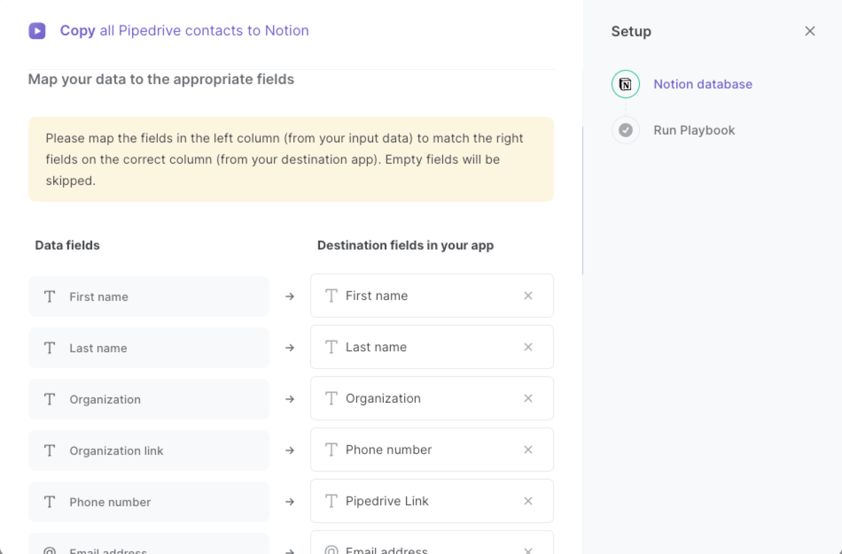Click the Run Playbook checkmark icon
This screenshot has height=554, width=842.
tap(625, 130)
